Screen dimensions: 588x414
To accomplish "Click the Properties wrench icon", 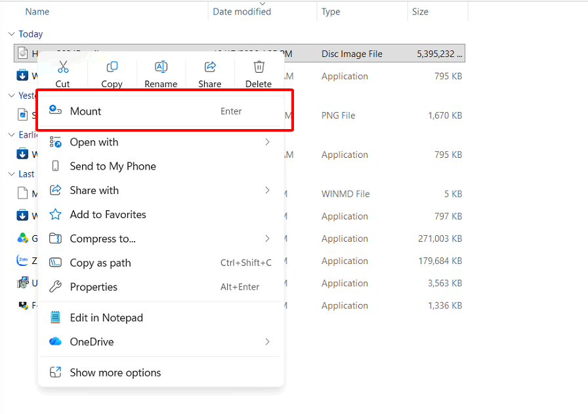I will coord(56,287).
